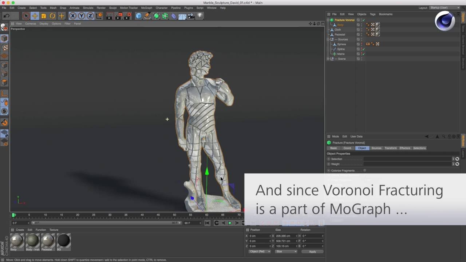Open the Sculpt menu

(x=113, y=8)
